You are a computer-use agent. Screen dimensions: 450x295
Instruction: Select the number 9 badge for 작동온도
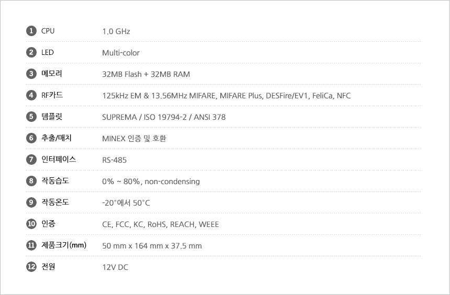point(31,202)
